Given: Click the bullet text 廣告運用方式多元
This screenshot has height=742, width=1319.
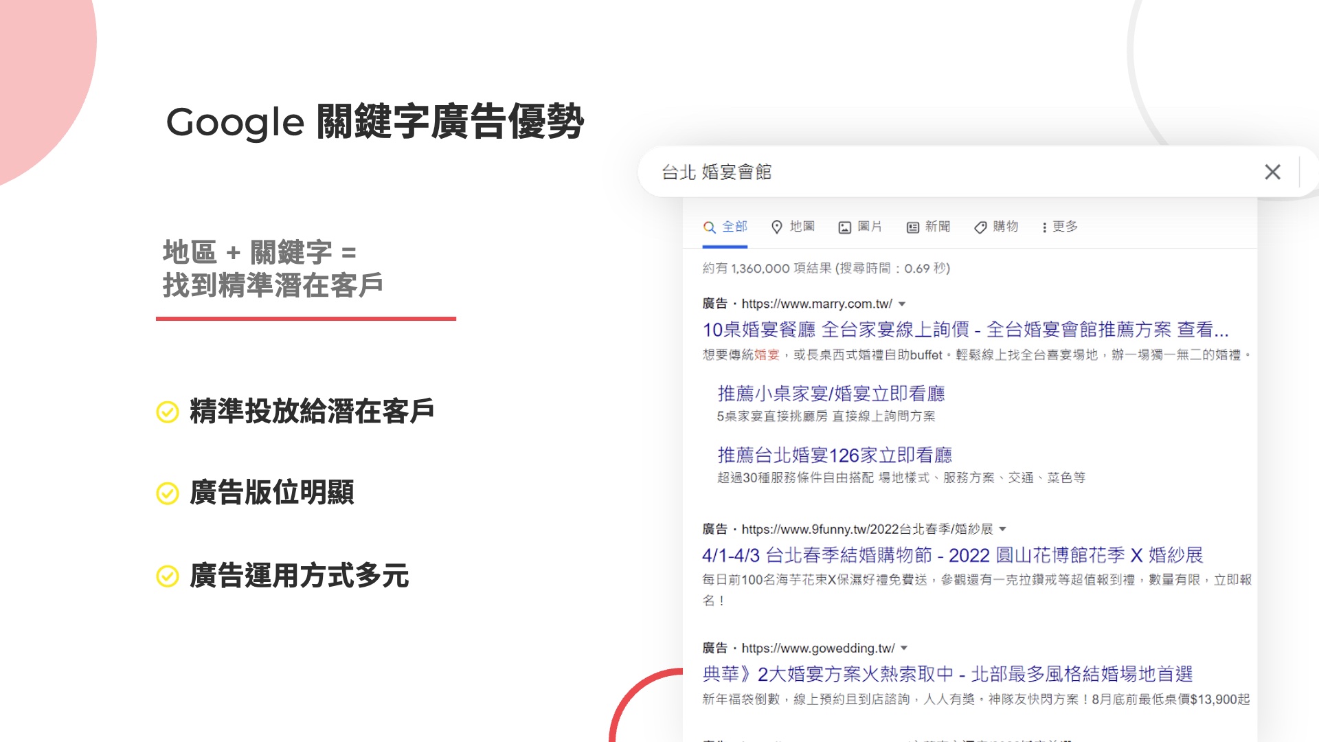Looking at the screenshot, I should (x=300, y=576).
